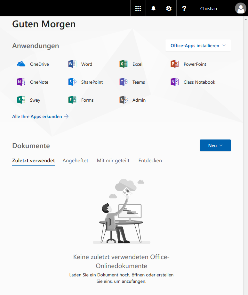Click the OneDrive cloud icon
The height and width of the screenshot is (295, 248).
tap(21, 64)
